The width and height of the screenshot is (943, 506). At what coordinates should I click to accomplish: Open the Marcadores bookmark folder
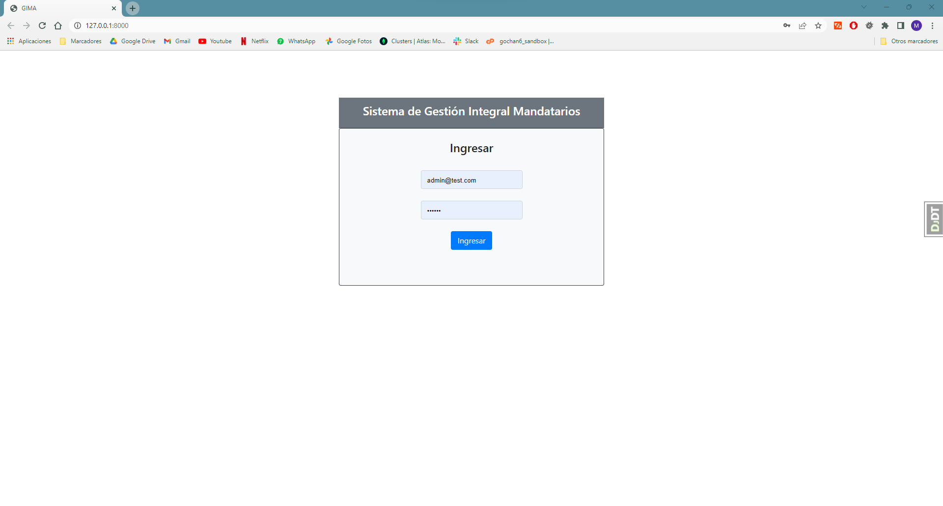(81, 41)
